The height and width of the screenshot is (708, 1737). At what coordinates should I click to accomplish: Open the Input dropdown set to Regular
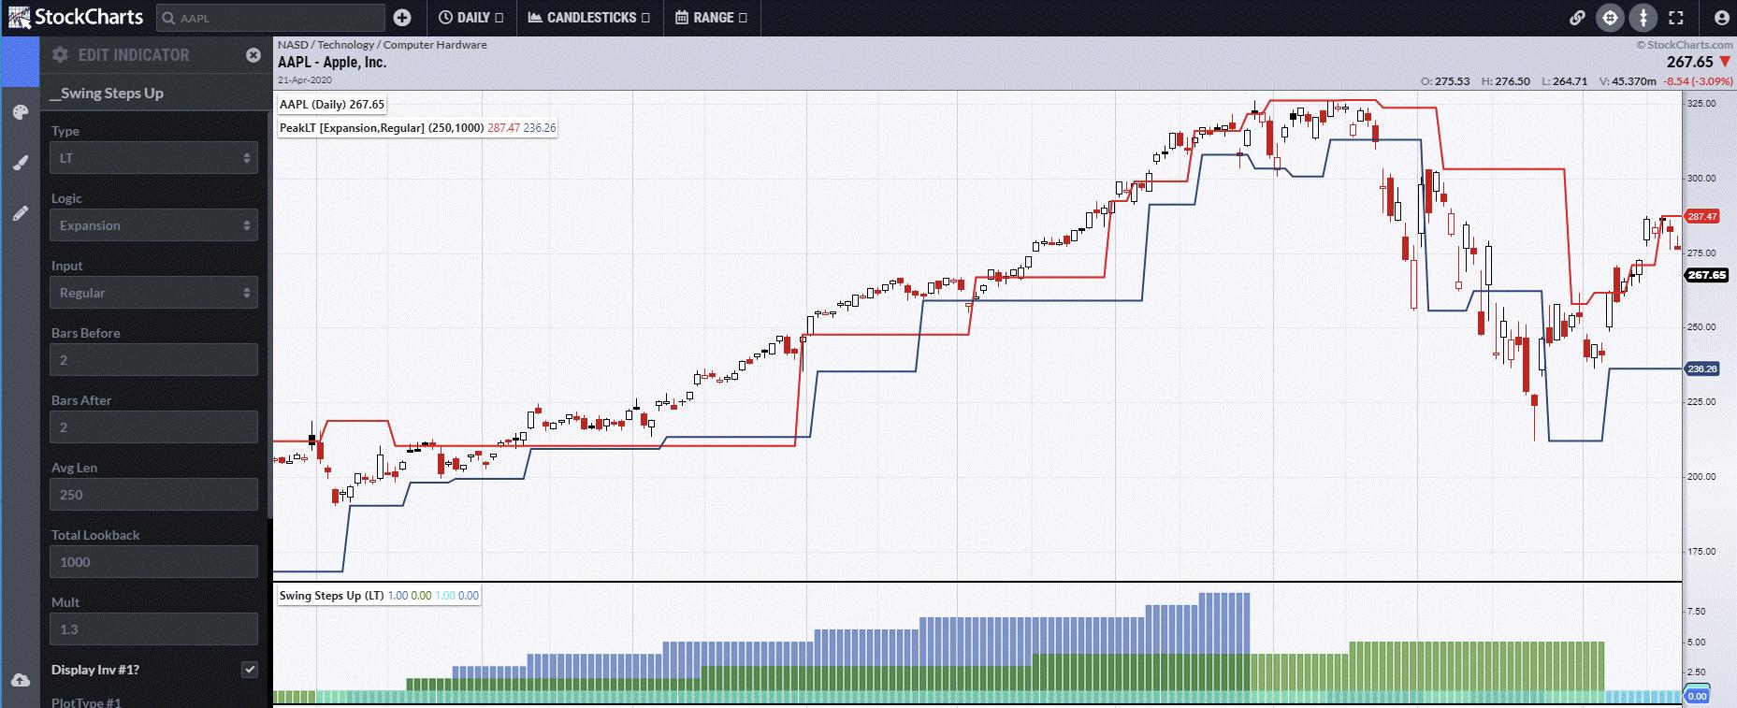153,293
